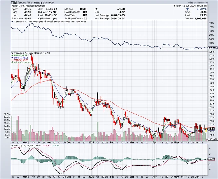Click the TEM ticker symbol
The width and height of the screenshot is (218, 179).
pos(14,3)
